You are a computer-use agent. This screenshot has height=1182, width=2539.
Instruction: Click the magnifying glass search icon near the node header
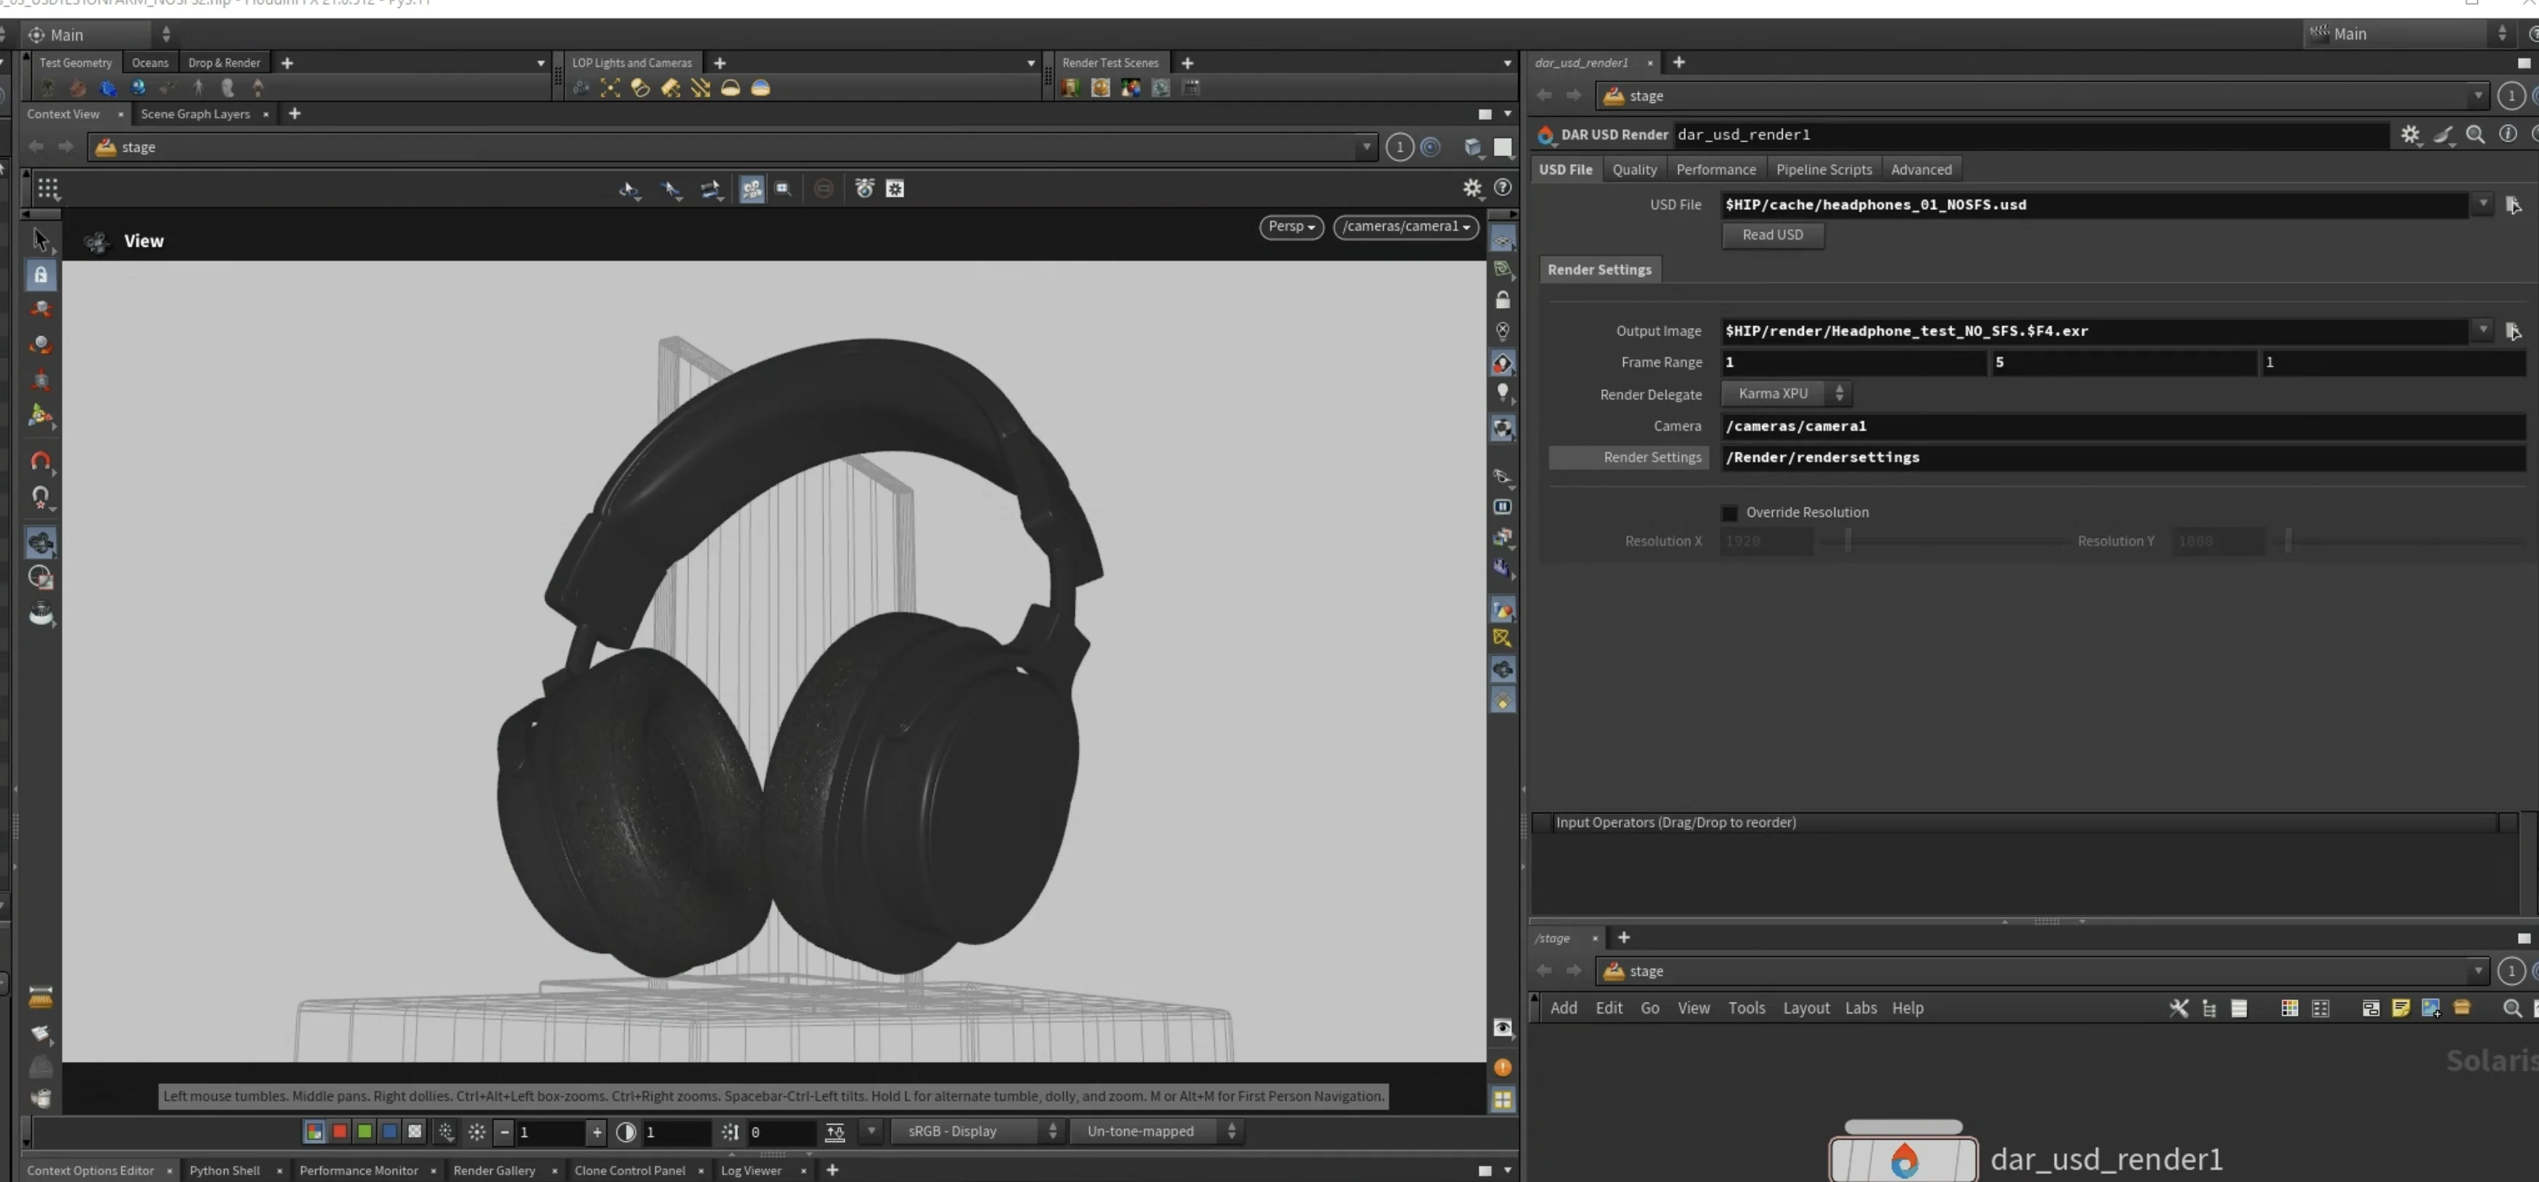pyautogui.click(x=2476, y=135)
